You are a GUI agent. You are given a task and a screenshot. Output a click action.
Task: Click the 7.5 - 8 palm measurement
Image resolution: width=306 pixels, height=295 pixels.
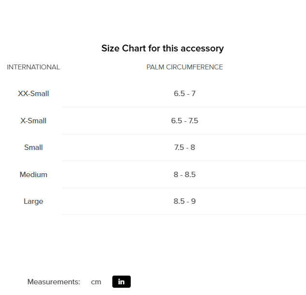(184, 147)
